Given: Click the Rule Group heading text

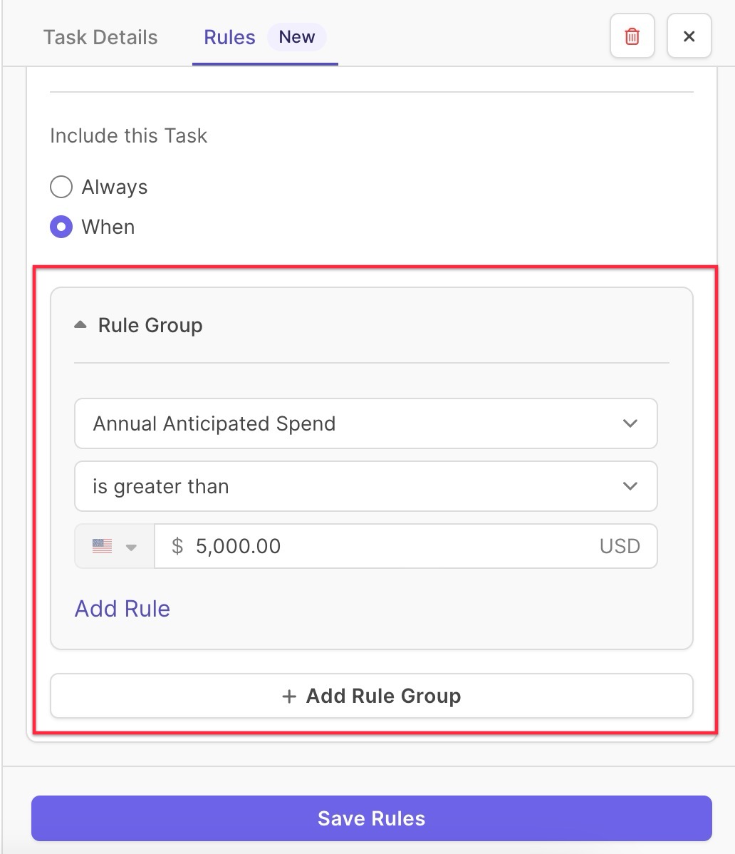Looking at the screenshot, I should [x=150, y=325].
